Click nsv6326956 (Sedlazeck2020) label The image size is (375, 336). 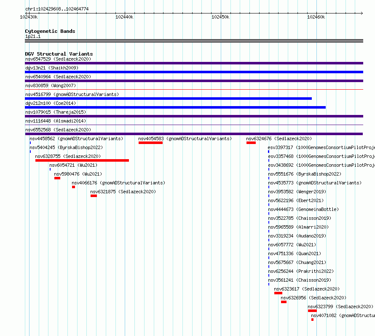coord(313,298)
